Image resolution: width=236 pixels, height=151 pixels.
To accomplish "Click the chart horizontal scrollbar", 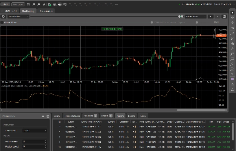I will tap(201, 110).
